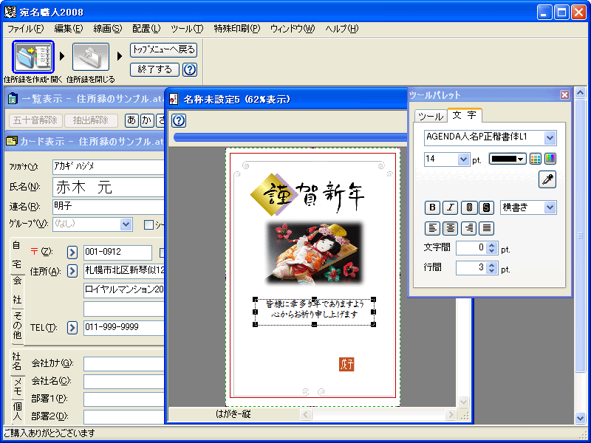591x443 pixels.
Task: Click arrow button next to 住所 field
Action: click(72, 271)
